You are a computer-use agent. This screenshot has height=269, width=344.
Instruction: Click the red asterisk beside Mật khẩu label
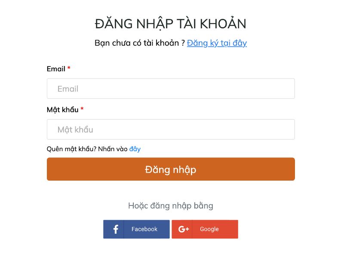click(x=82, y=109)
